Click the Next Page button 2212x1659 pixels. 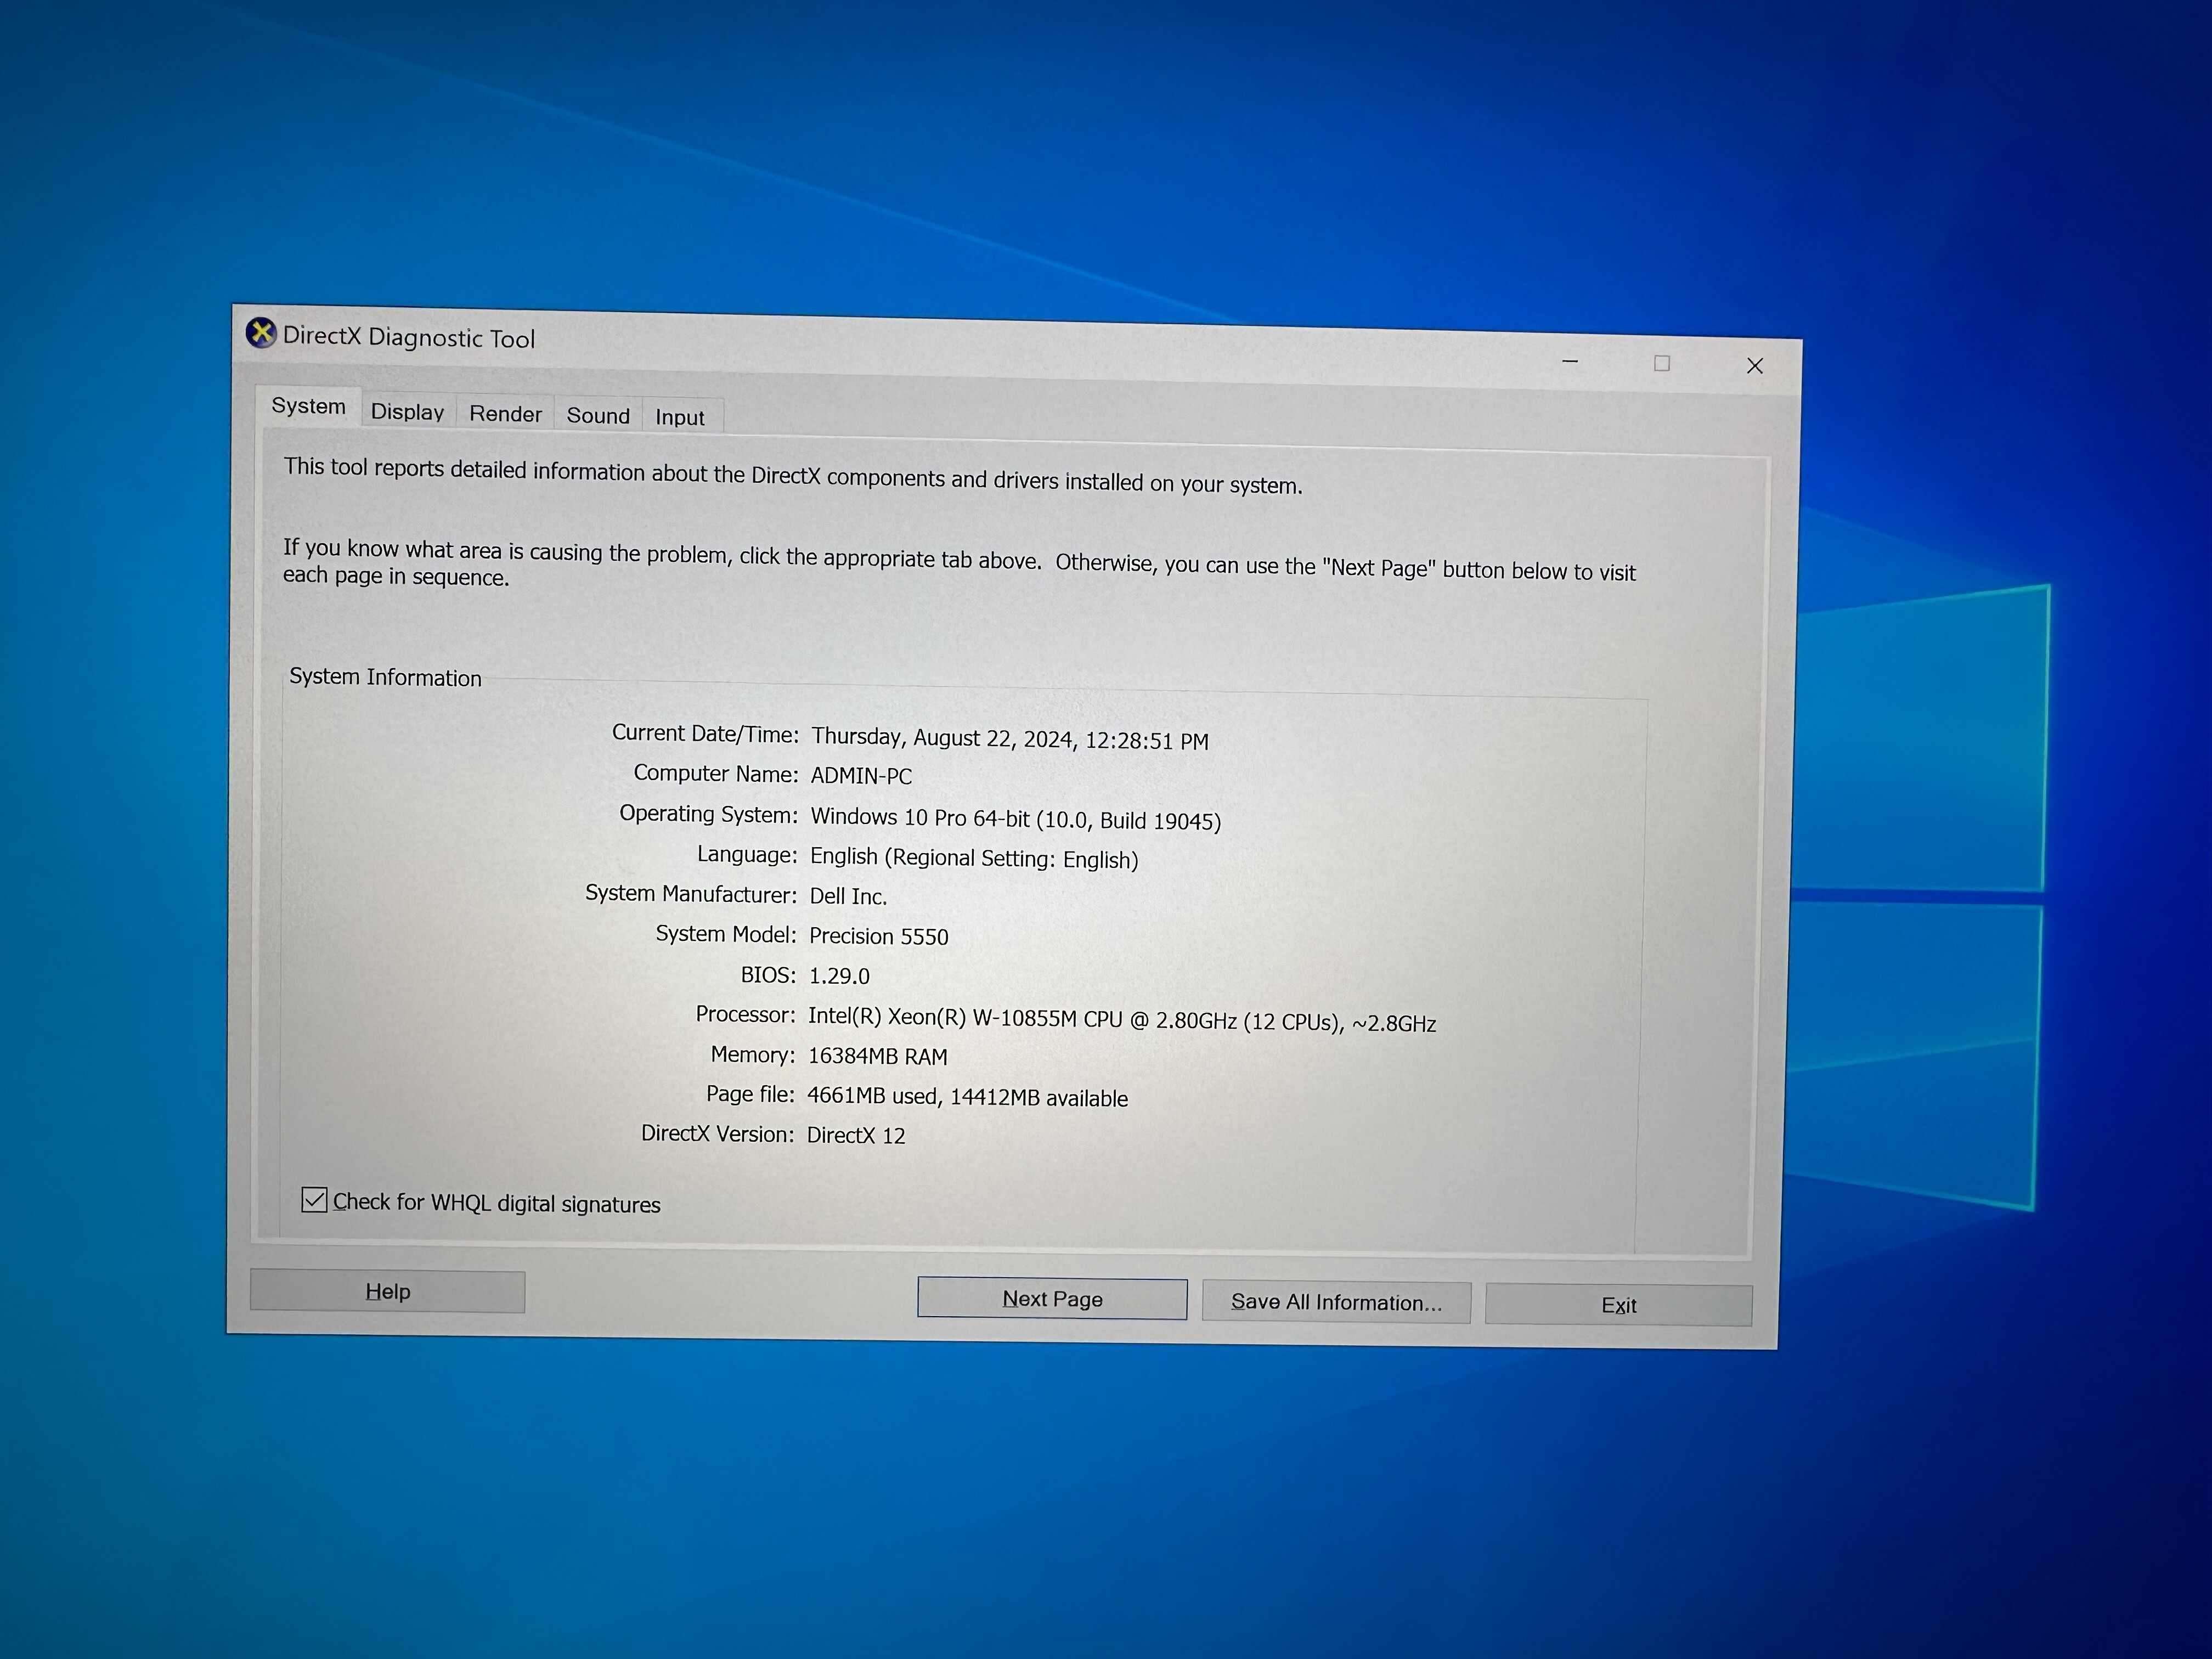click(x=1052, y=1299)
